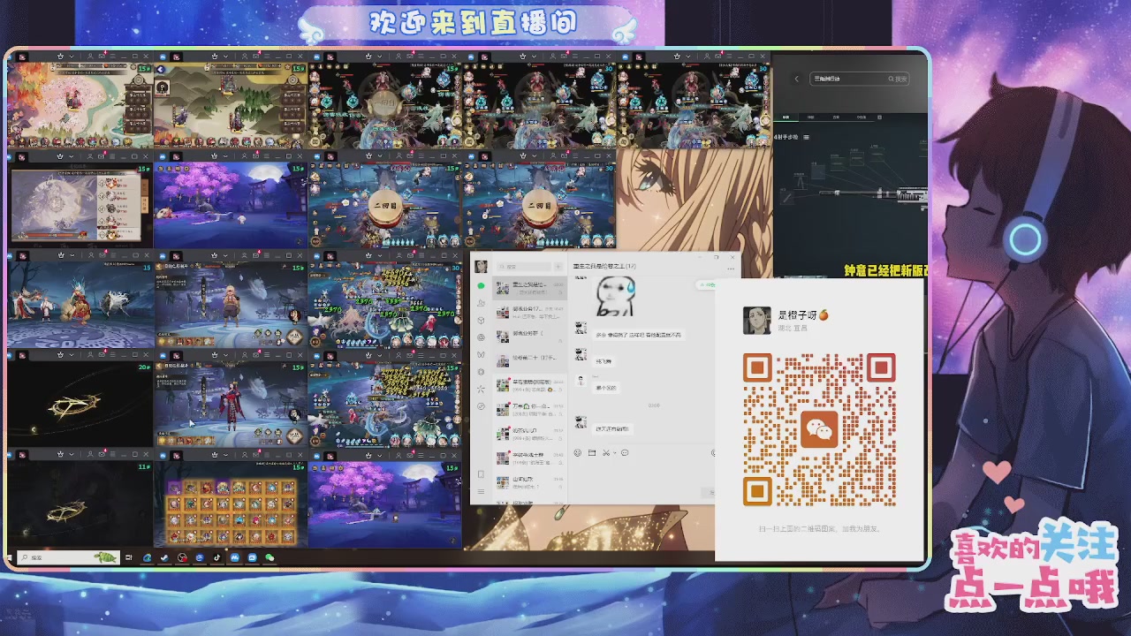The image size is (1131, 636).
Task: Click the WeChat QR code image
Action: (819, 429)
